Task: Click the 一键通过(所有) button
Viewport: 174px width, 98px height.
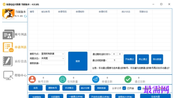Action: [76, 96]
